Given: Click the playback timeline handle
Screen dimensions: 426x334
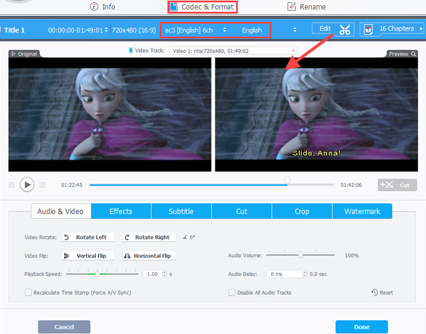Looking at the screenshot, I should 287,180.
